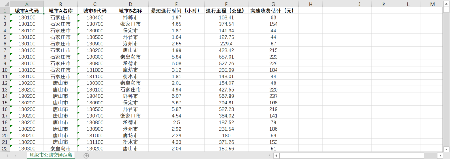The width and height of the screenshot is (450, 159).
Task: Open the 地级市公路交通距离 sheet tab
Action: (51, 155)
